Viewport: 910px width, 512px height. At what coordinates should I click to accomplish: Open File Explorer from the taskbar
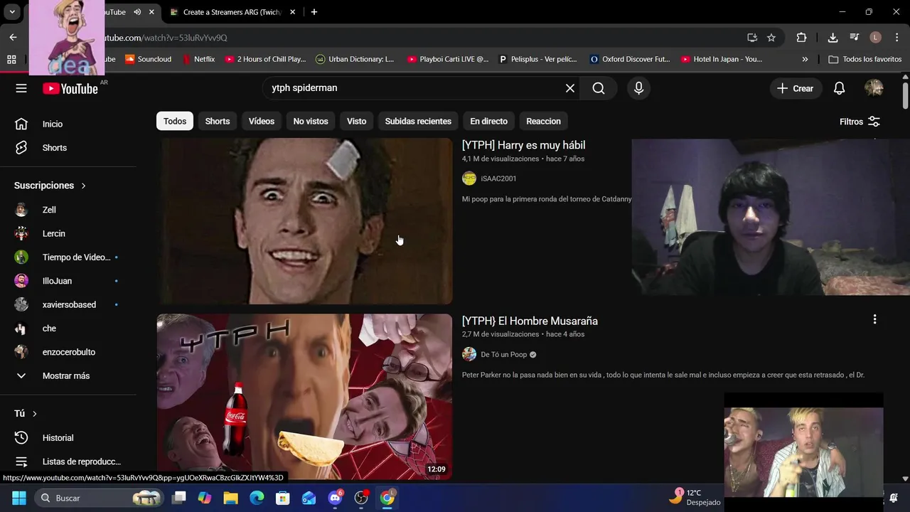230,498
